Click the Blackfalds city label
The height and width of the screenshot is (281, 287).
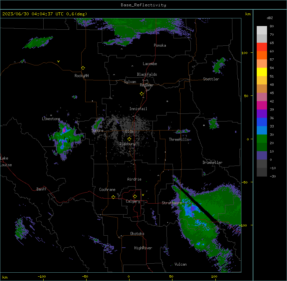point(147,74)
